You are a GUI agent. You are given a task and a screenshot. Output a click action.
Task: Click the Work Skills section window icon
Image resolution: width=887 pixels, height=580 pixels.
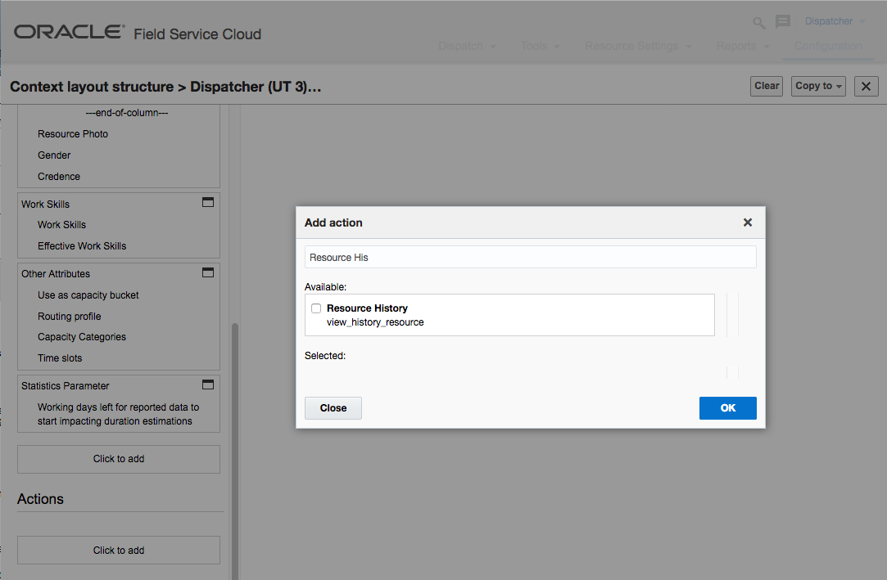207,202
